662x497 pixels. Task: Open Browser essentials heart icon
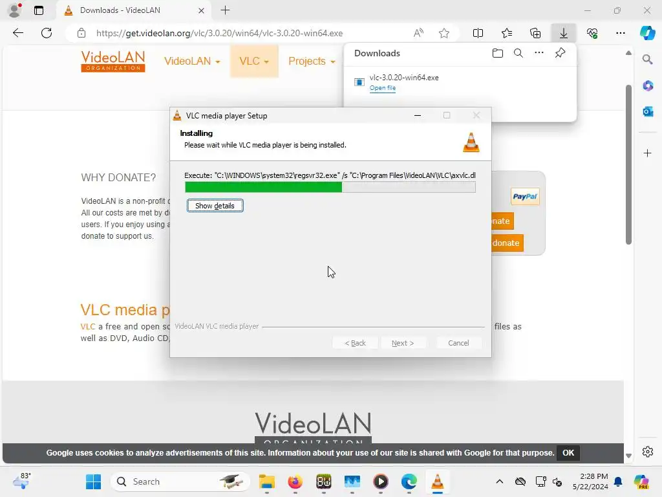592,33
